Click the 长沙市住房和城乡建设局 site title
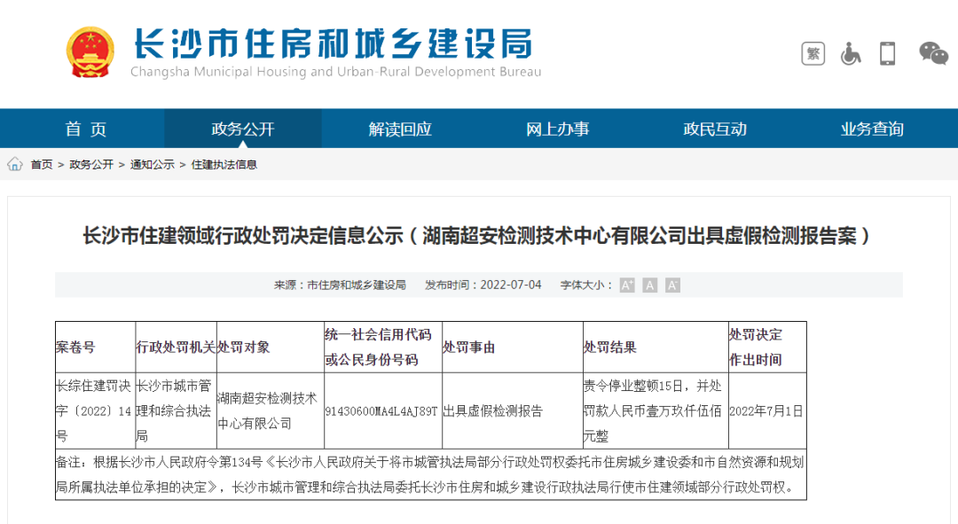This screenshot has width=958, height=524. (x=333, y=43)
